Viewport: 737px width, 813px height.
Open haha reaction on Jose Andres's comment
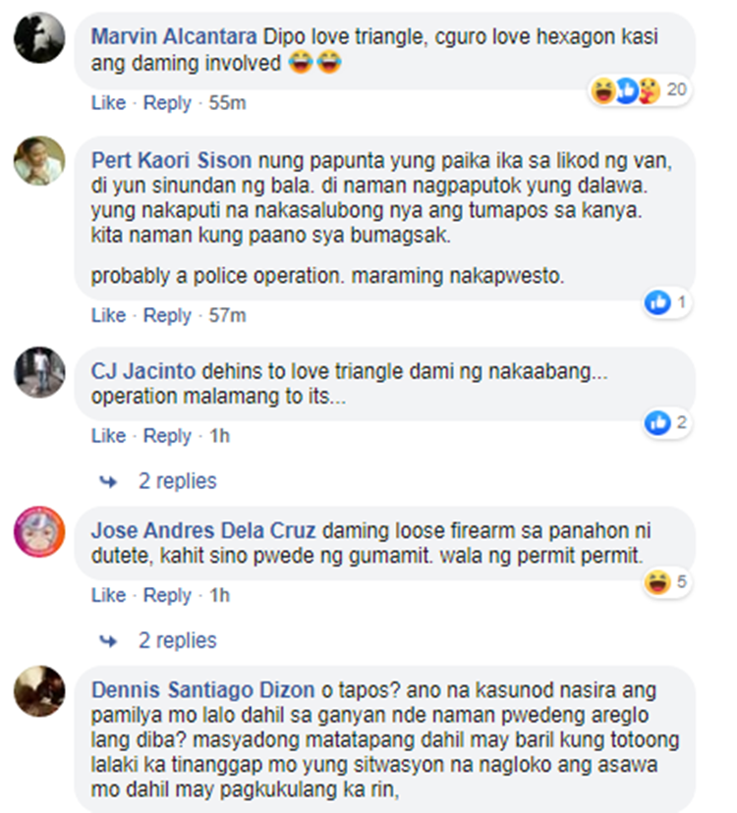[657, 582]
